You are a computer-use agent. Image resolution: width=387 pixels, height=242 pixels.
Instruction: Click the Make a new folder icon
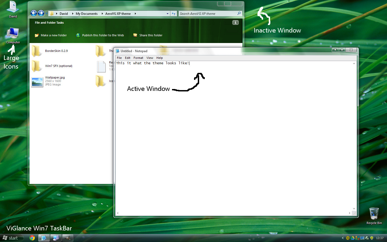coord(37,35)
